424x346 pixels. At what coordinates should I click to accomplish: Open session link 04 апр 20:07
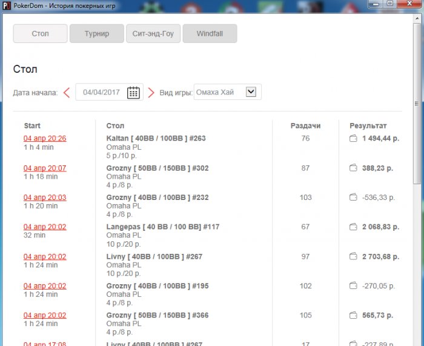[45, 168]
